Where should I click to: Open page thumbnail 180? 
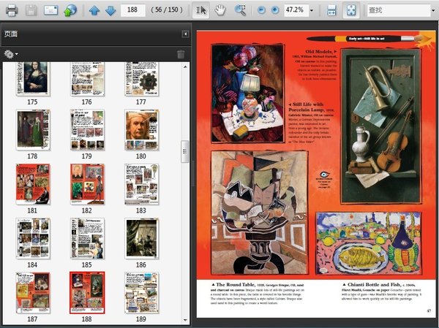tap(142, 130)
